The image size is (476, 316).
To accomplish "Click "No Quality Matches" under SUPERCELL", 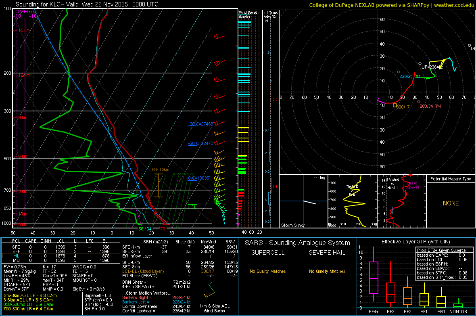I will 268,271.
